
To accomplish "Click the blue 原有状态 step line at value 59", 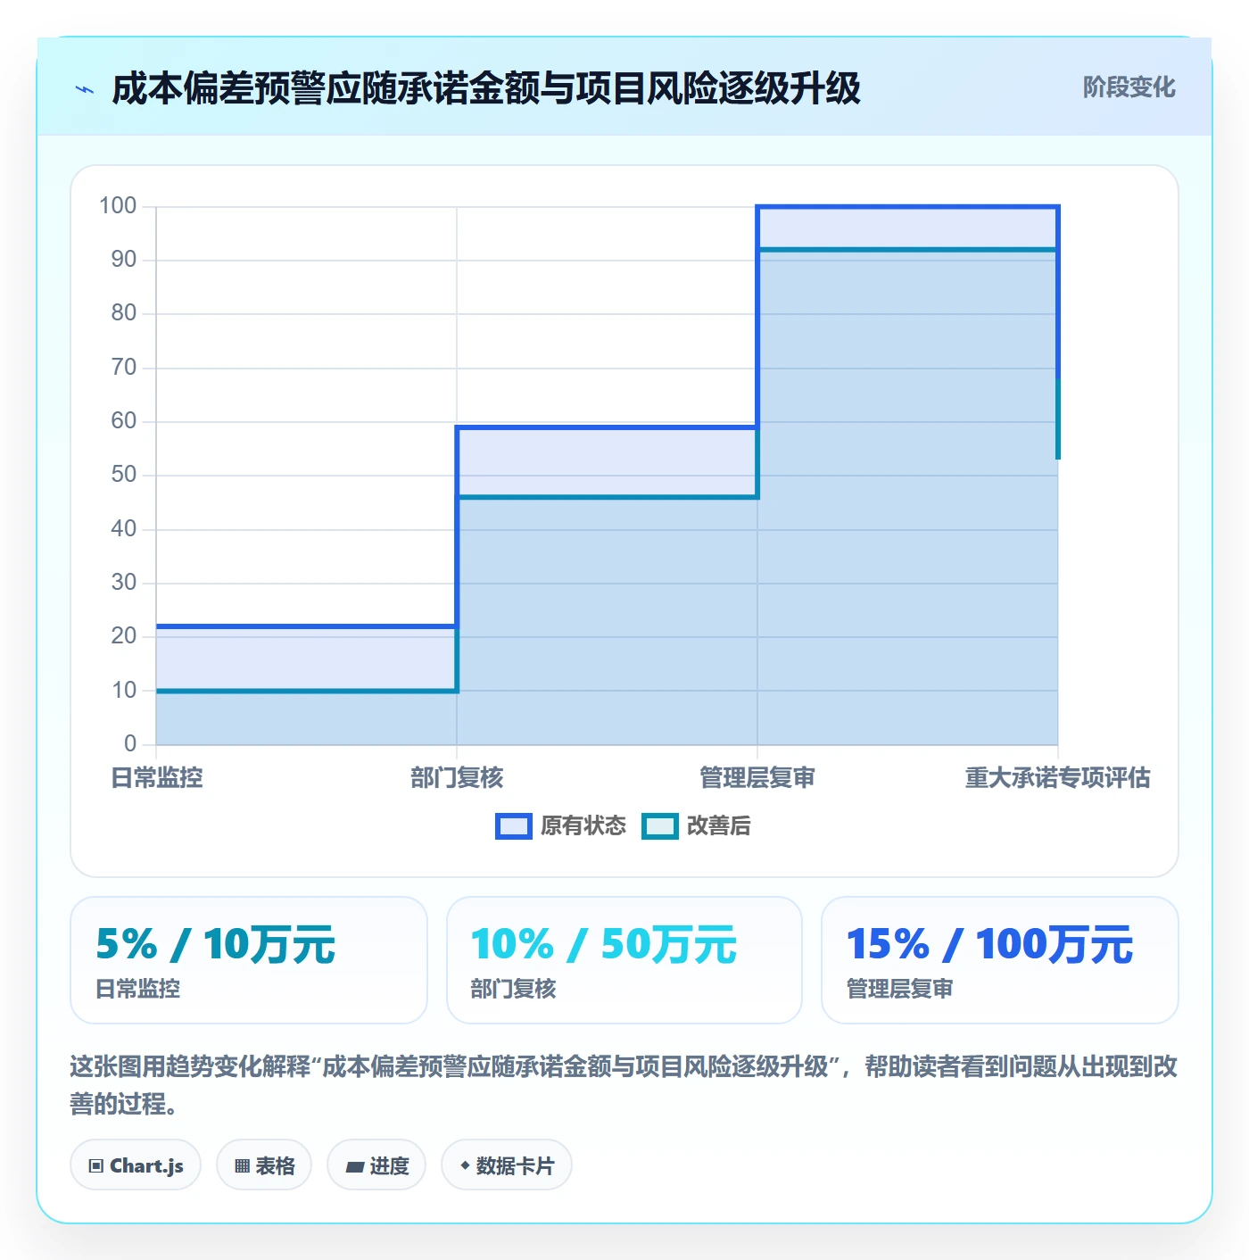I will coord(607,427).
